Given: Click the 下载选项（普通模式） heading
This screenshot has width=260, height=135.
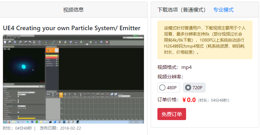Looking at the screenshot, I should 182,10.
